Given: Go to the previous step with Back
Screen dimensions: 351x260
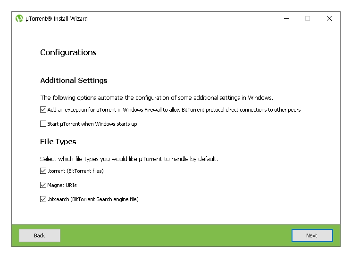Looking at the screenshot, I should (40, 236).
